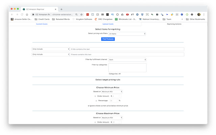Open the Chrome profile avatar

pos(199,15)
